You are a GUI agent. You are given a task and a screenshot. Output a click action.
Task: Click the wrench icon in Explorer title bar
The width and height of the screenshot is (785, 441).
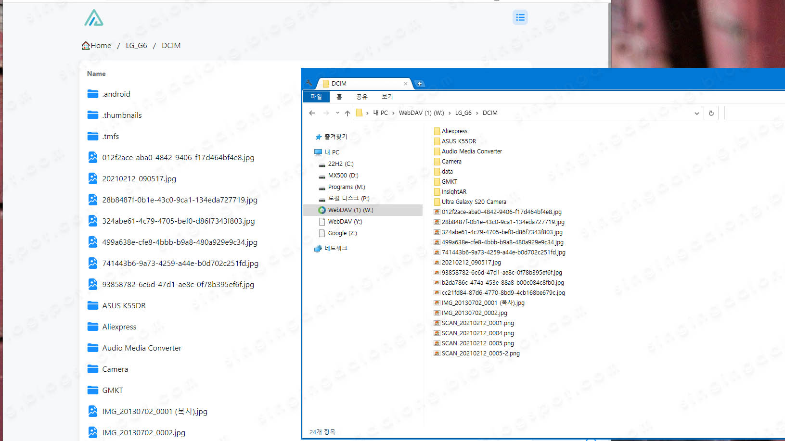coord(309,83)
